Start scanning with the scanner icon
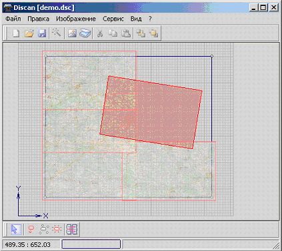 point(85,33)
